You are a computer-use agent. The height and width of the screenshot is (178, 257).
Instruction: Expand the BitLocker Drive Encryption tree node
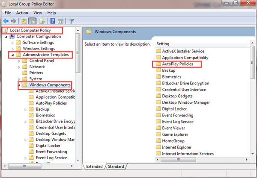click(x=25, y=122)
